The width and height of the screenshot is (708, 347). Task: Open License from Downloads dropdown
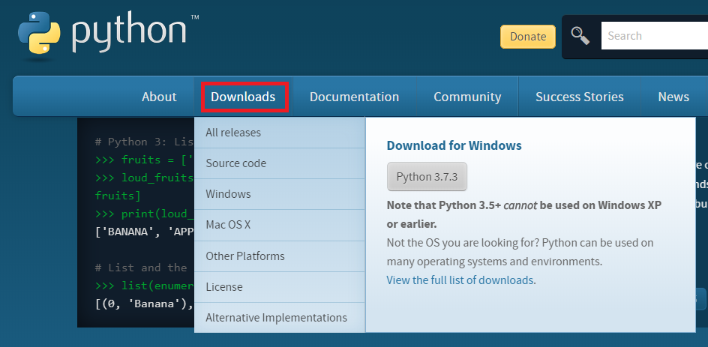[280, 286]
